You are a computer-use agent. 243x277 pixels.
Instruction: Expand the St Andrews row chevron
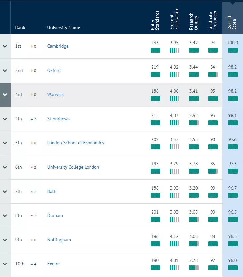(5, 119)
